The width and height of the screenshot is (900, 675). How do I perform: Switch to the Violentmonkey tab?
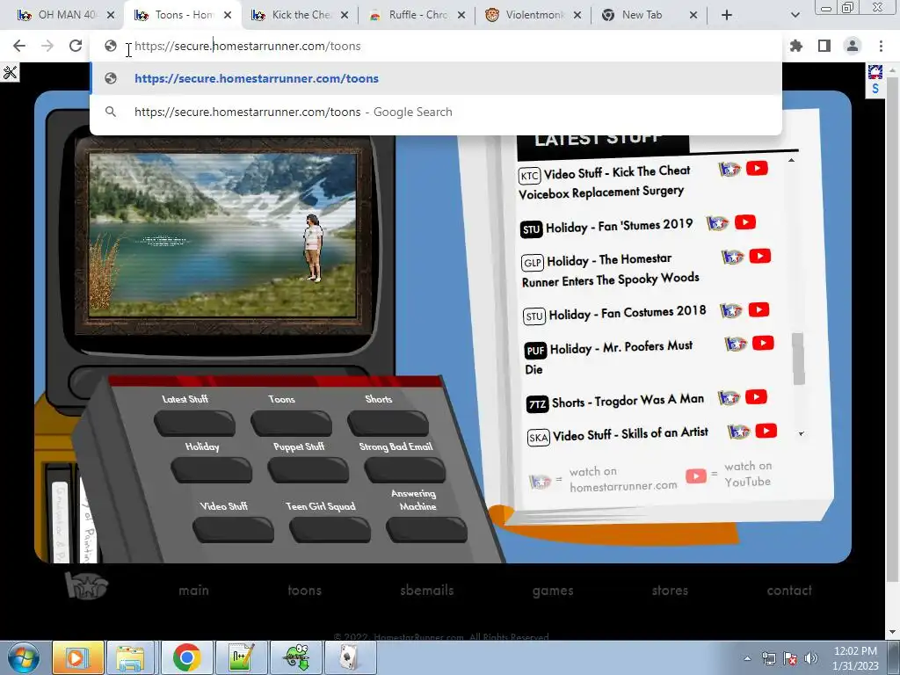pos(533,15)
